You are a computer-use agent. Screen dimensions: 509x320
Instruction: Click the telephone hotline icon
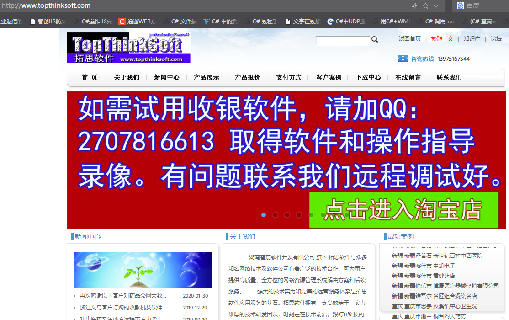tap(403, 59)
